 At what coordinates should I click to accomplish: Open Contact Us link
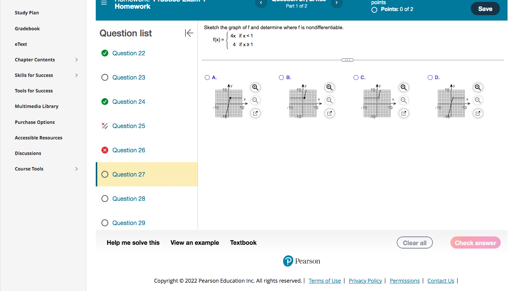click(x=441, y=281)
